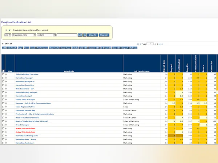Open Professional - Adv & Mktg Communications link
Image resolution: width=218 pixels, height=163 pixels.
point(35,114)
